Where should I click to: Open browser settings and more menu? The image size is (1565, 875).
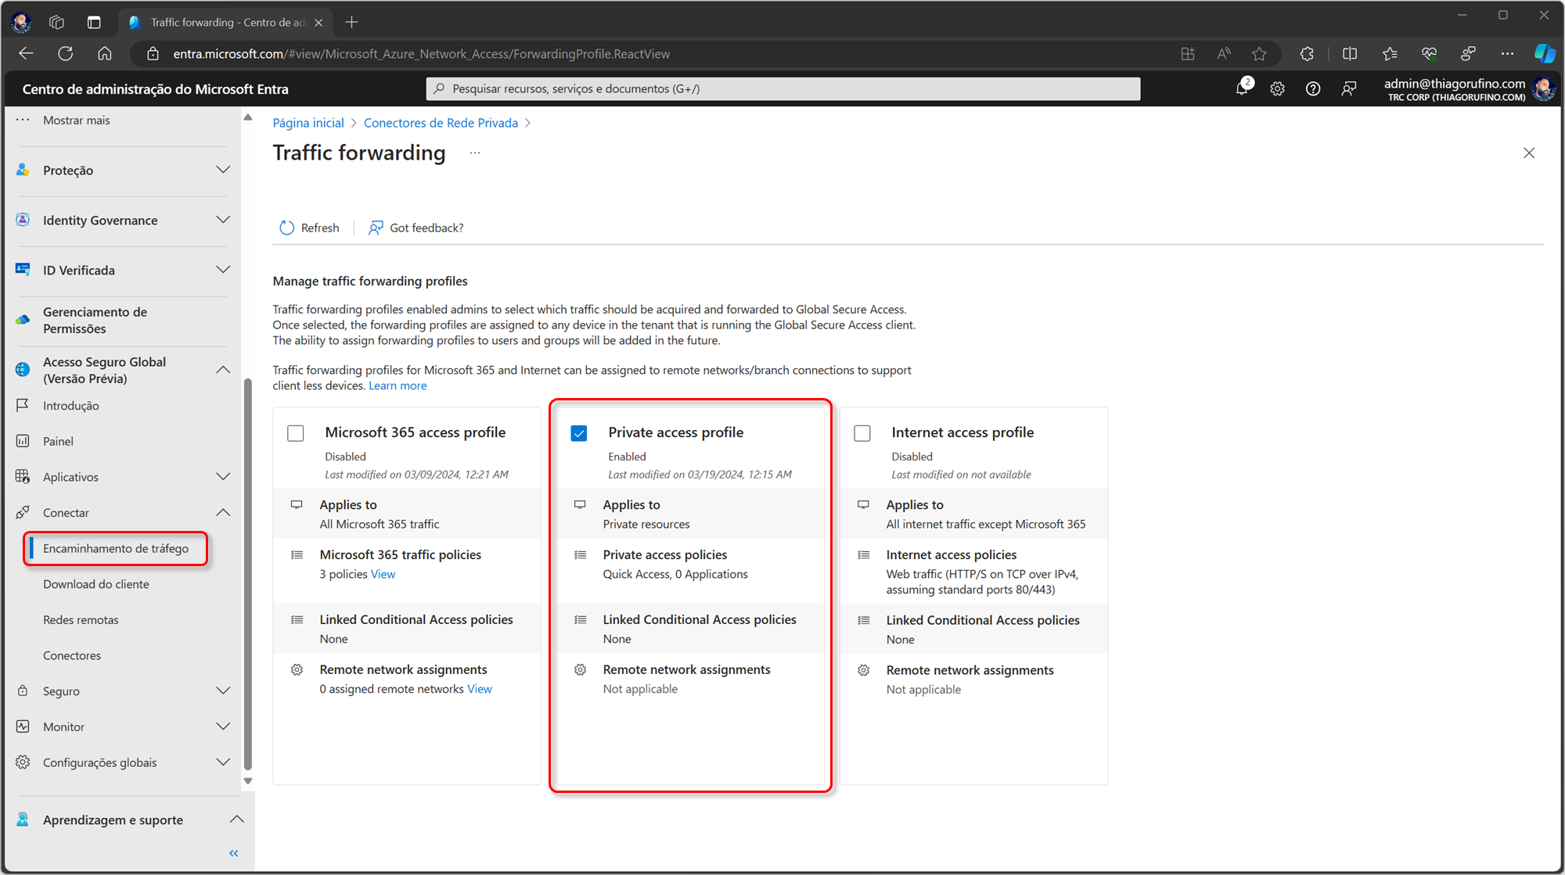point(1507,54)
